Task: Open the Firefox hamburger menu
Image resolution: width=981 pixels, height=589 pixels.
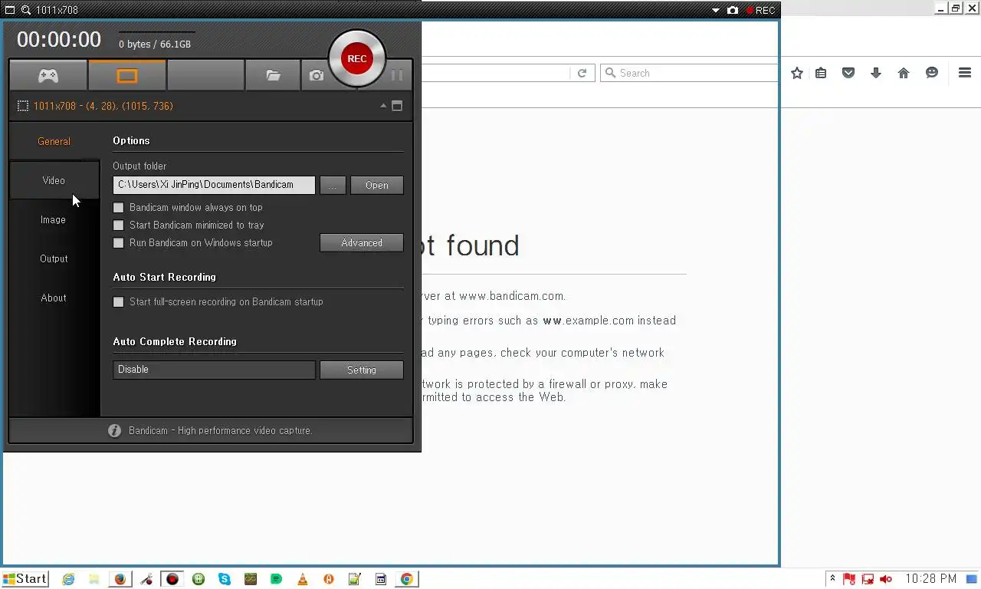Action: 965,73
